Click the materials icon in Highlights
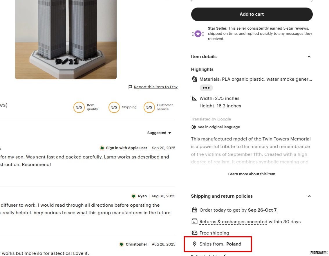Screen dimensions: 329x256 (194, 79)
